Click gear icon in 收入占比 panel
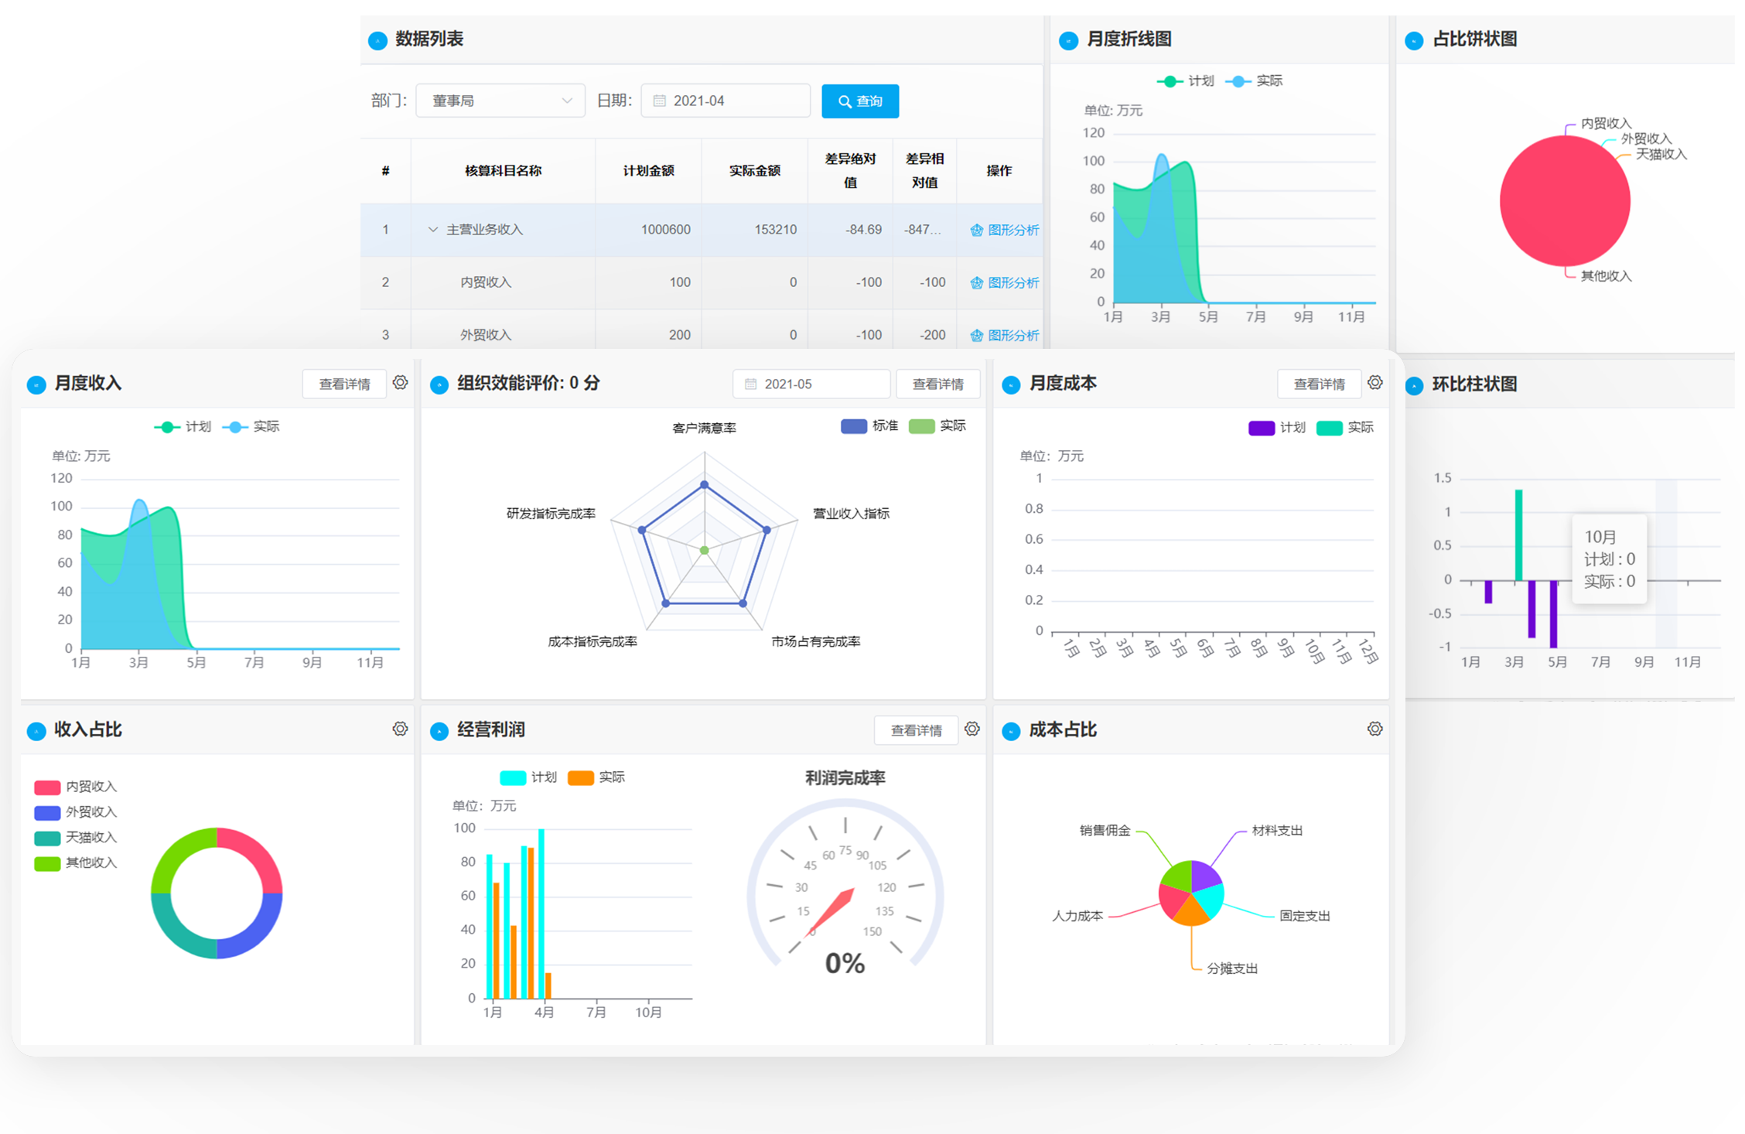The width and height of the screenshot is (1745, 1134). pyautogui.click(x=400, y=729)
